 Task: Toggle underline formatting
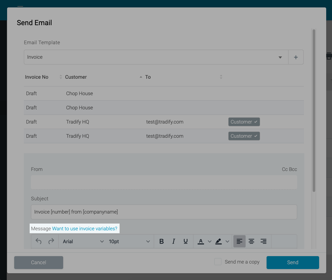[x=186, y=241]
